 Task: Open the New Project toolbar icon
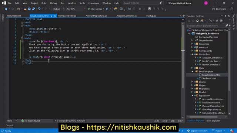(19, 9)
